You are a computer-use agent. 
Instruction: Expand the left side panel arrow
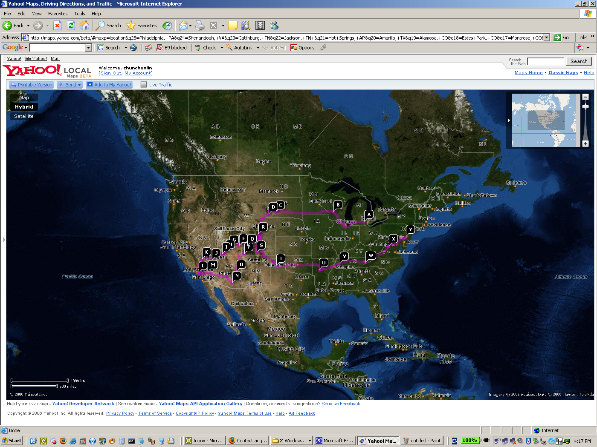[4, 240]
